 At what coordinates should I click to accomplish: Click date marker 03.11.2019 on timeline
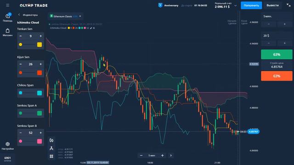click(98, 163)
